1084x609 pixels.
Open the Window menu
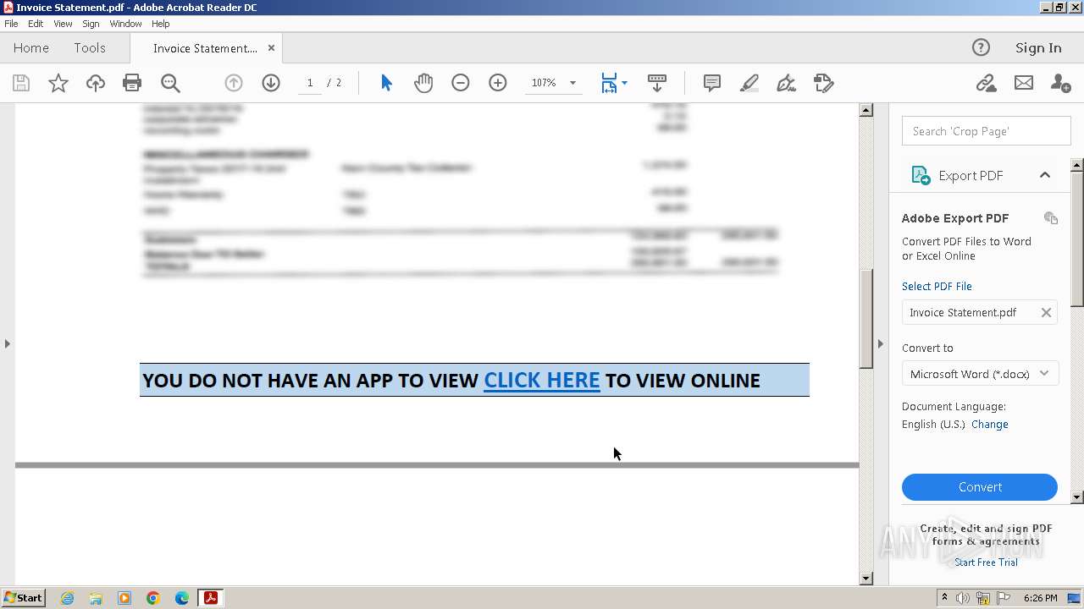(x=125, y=24)
